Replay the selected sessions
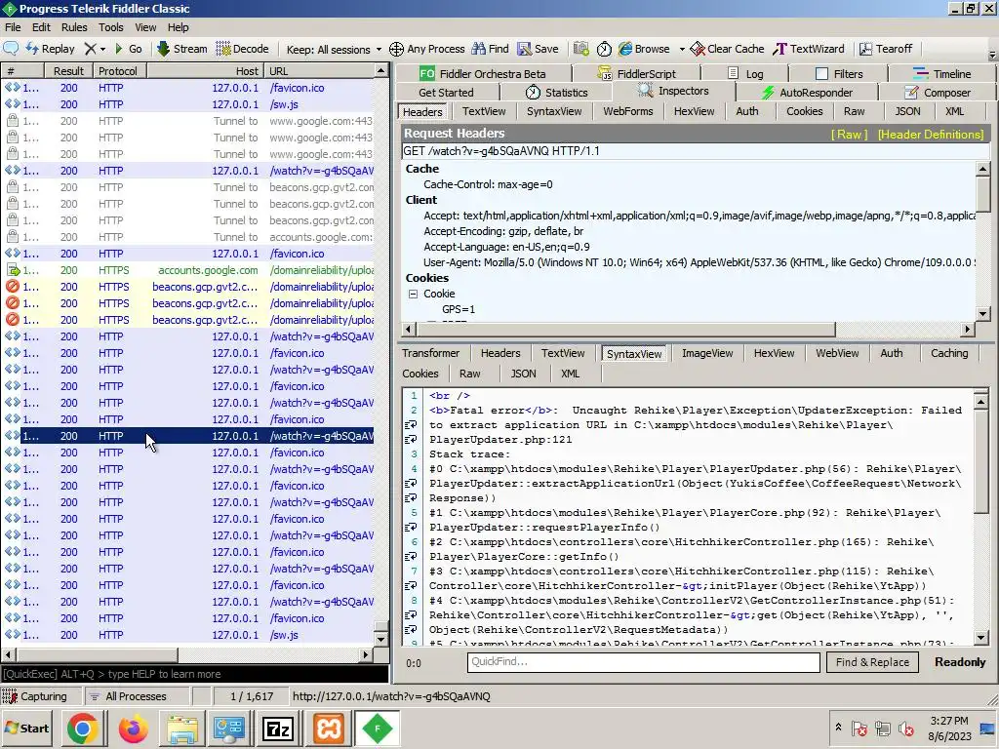 coord(50,49)
